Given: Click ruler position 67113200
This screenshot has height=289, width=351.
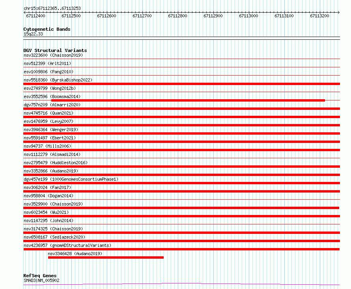Looking at the screenshot, I should coord(320,16).
